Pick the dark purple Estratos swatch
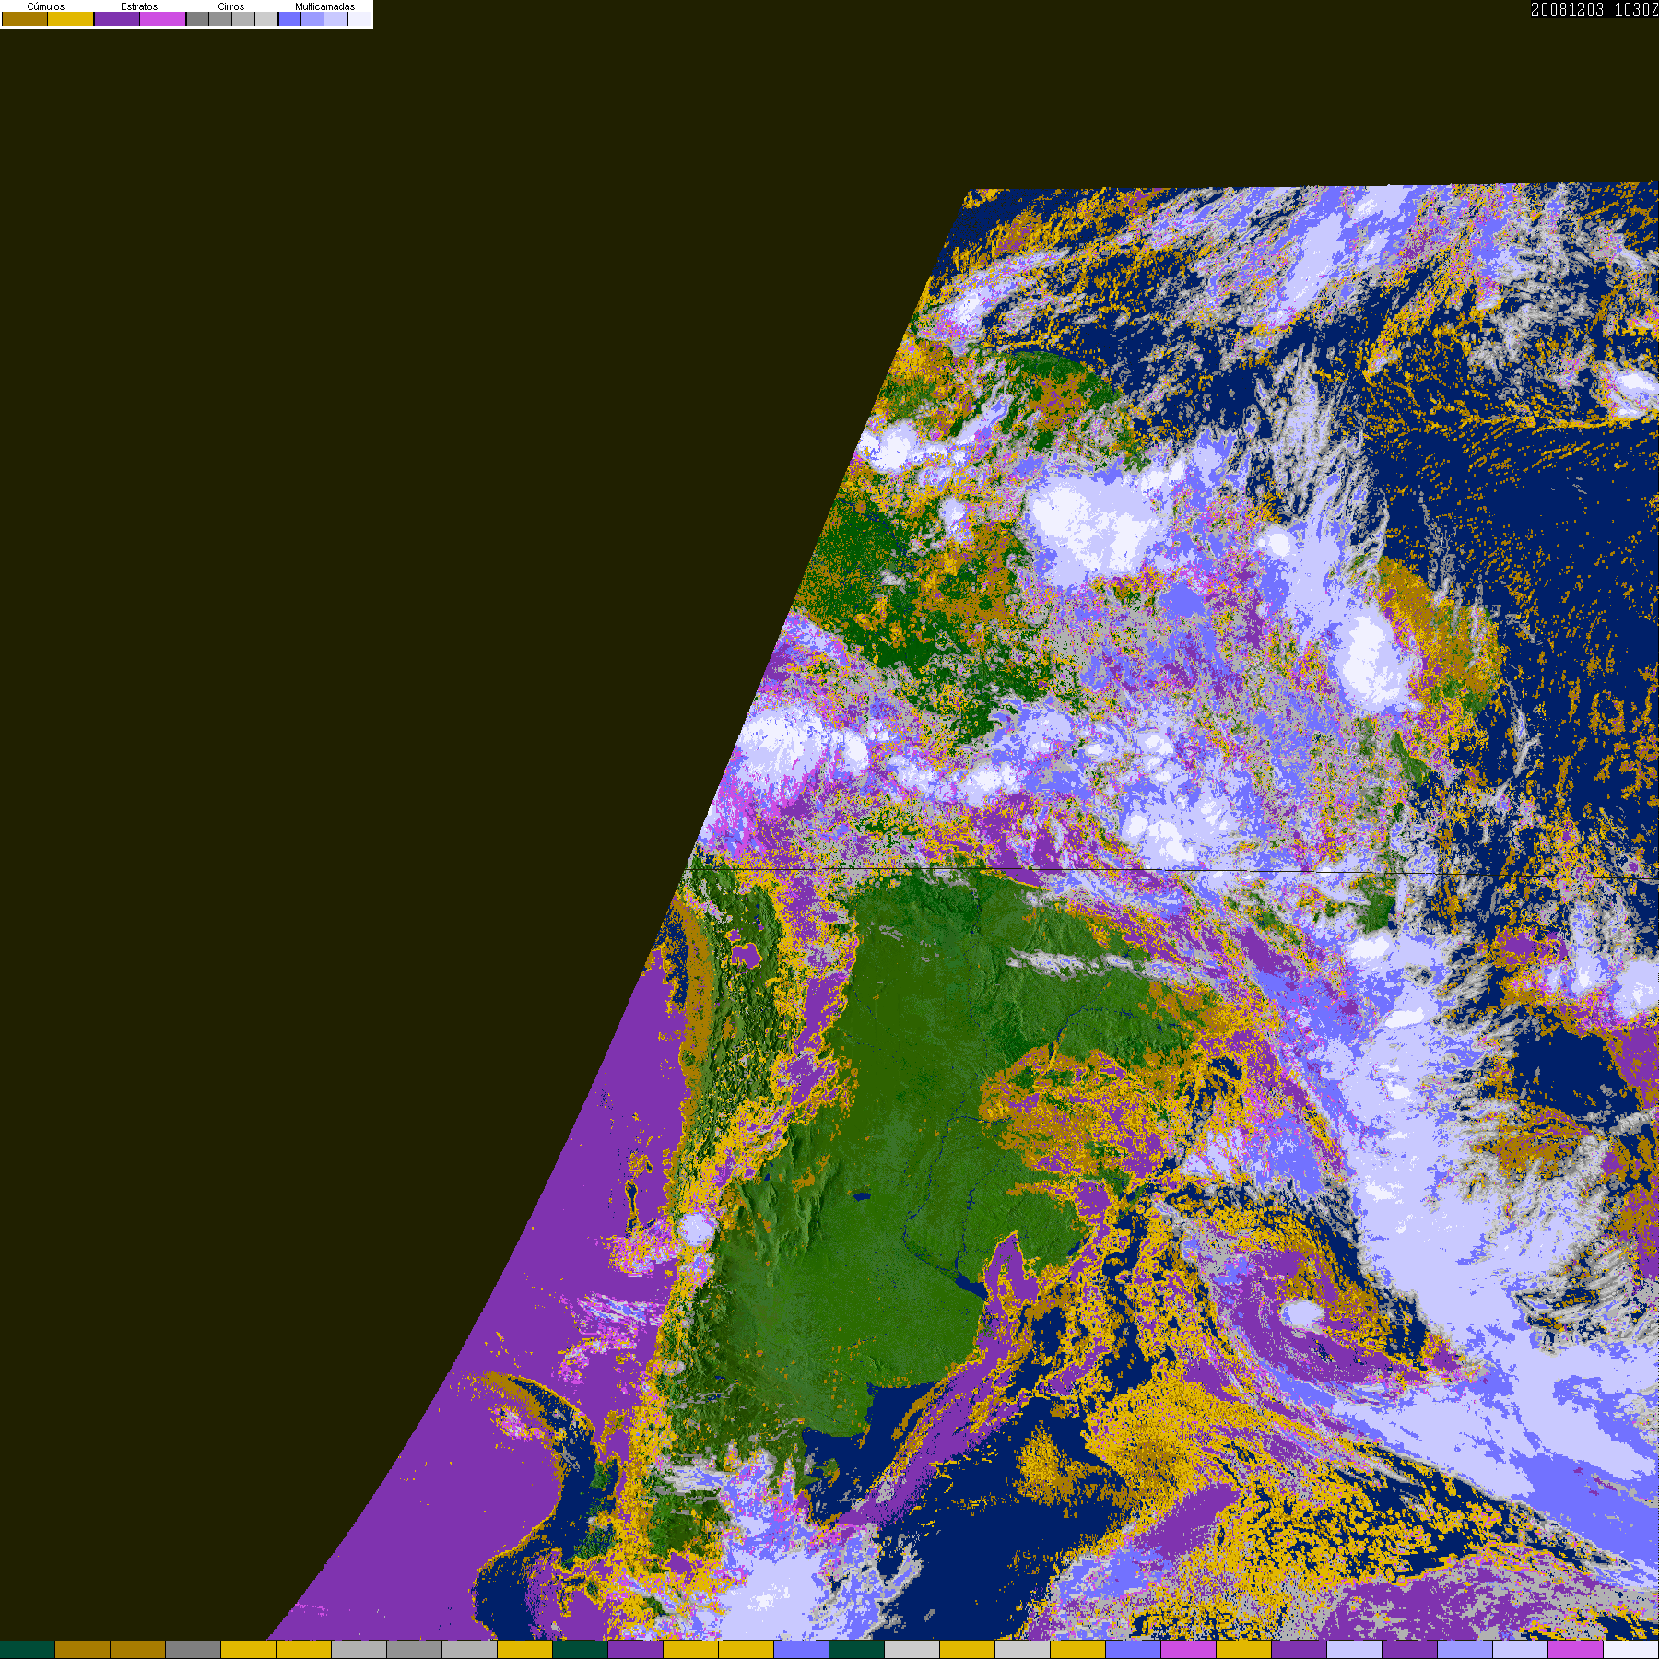The image size is (1659, 1659). pyautogui.click(x=117, y=19)
